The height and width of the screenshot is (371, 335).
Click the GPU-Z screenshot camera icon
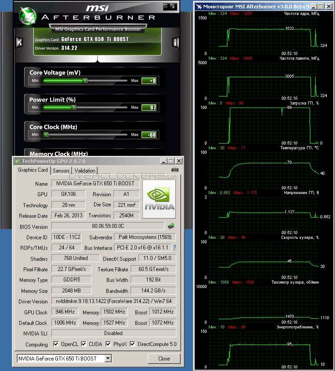175,169
